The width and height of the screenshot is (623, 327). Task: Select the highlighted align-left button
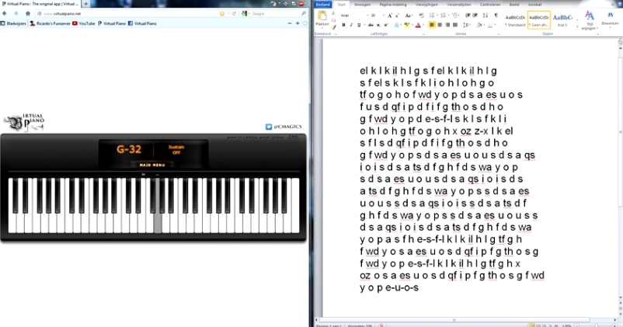pos(431,25)
